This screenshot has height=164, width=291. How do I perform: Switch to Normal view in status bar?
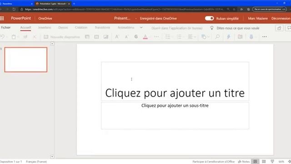pos(256,162)
